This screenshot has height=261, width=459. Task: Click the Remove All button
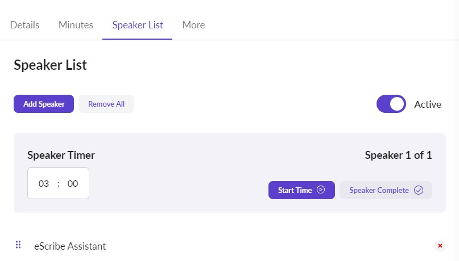coord(106,104)
